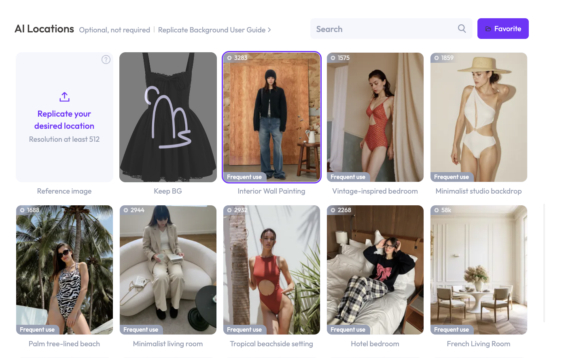Click the Keep BG caption text

click(x=168, y=191)
